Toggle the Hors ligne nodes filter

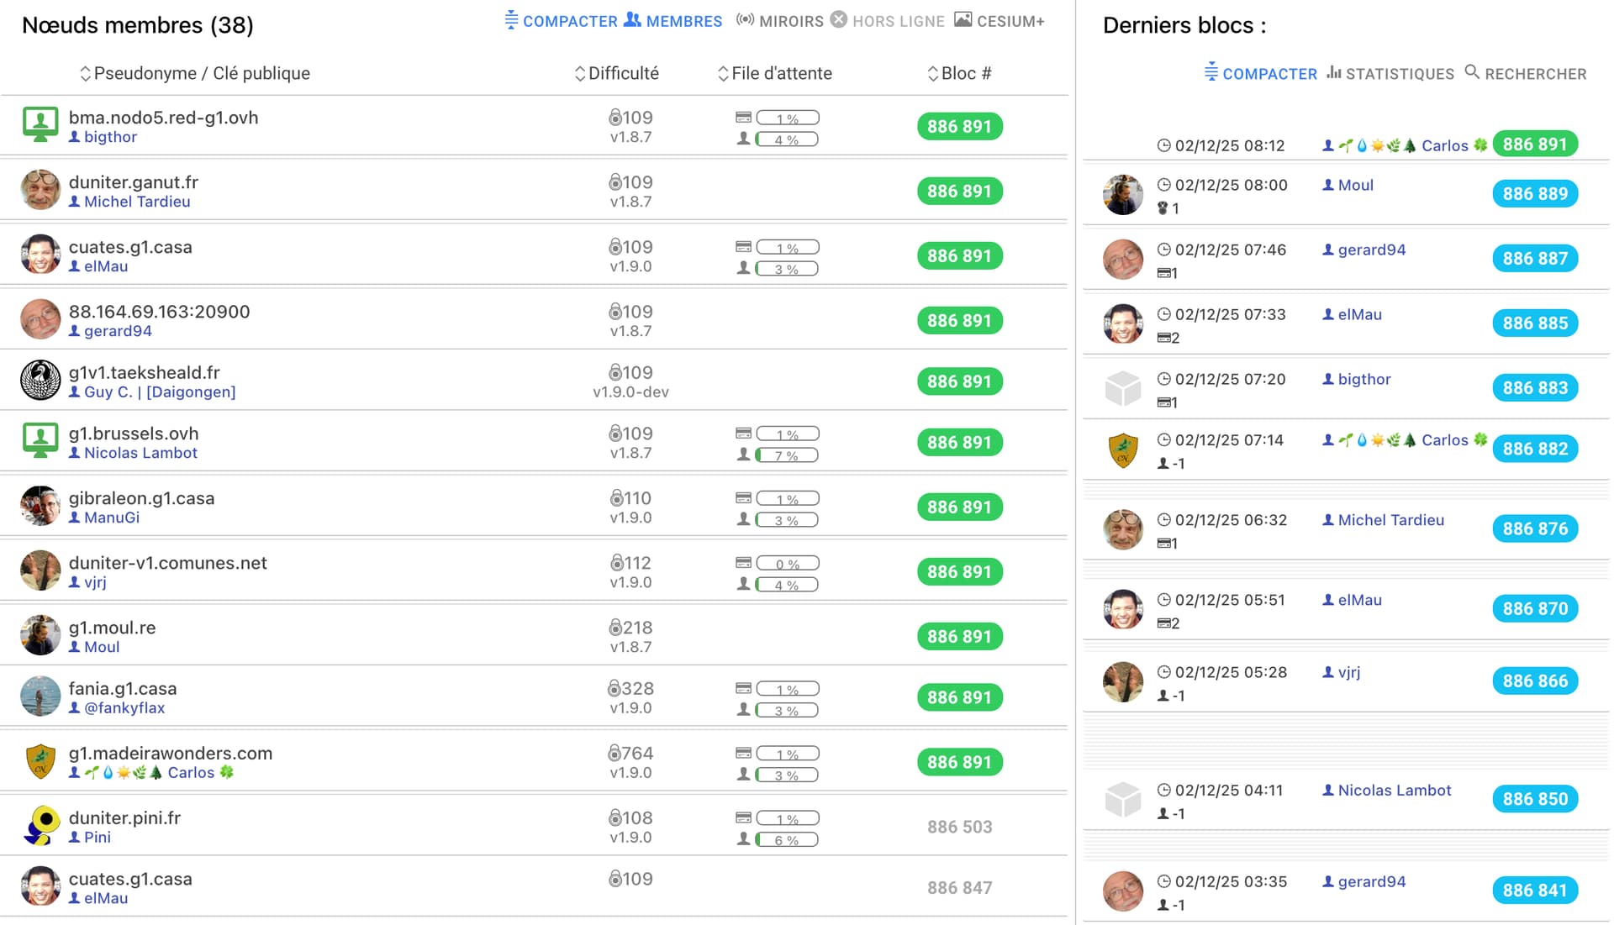click(x=898, y=22)
